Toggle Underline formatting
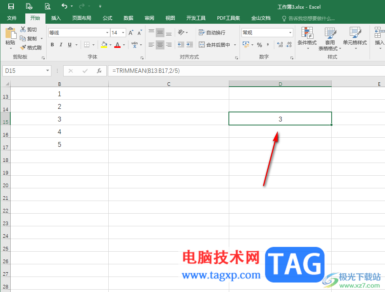This screenshot has width=385, height=292. tap(70, 45)
